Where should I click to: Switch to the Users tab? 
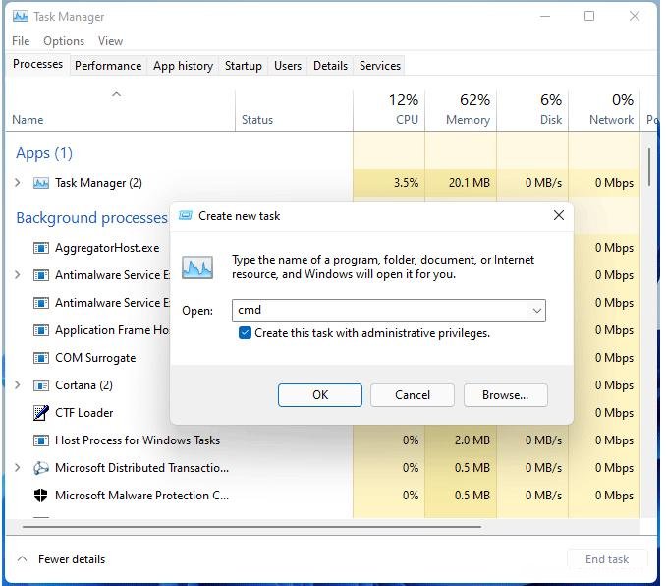click(288, 66)
